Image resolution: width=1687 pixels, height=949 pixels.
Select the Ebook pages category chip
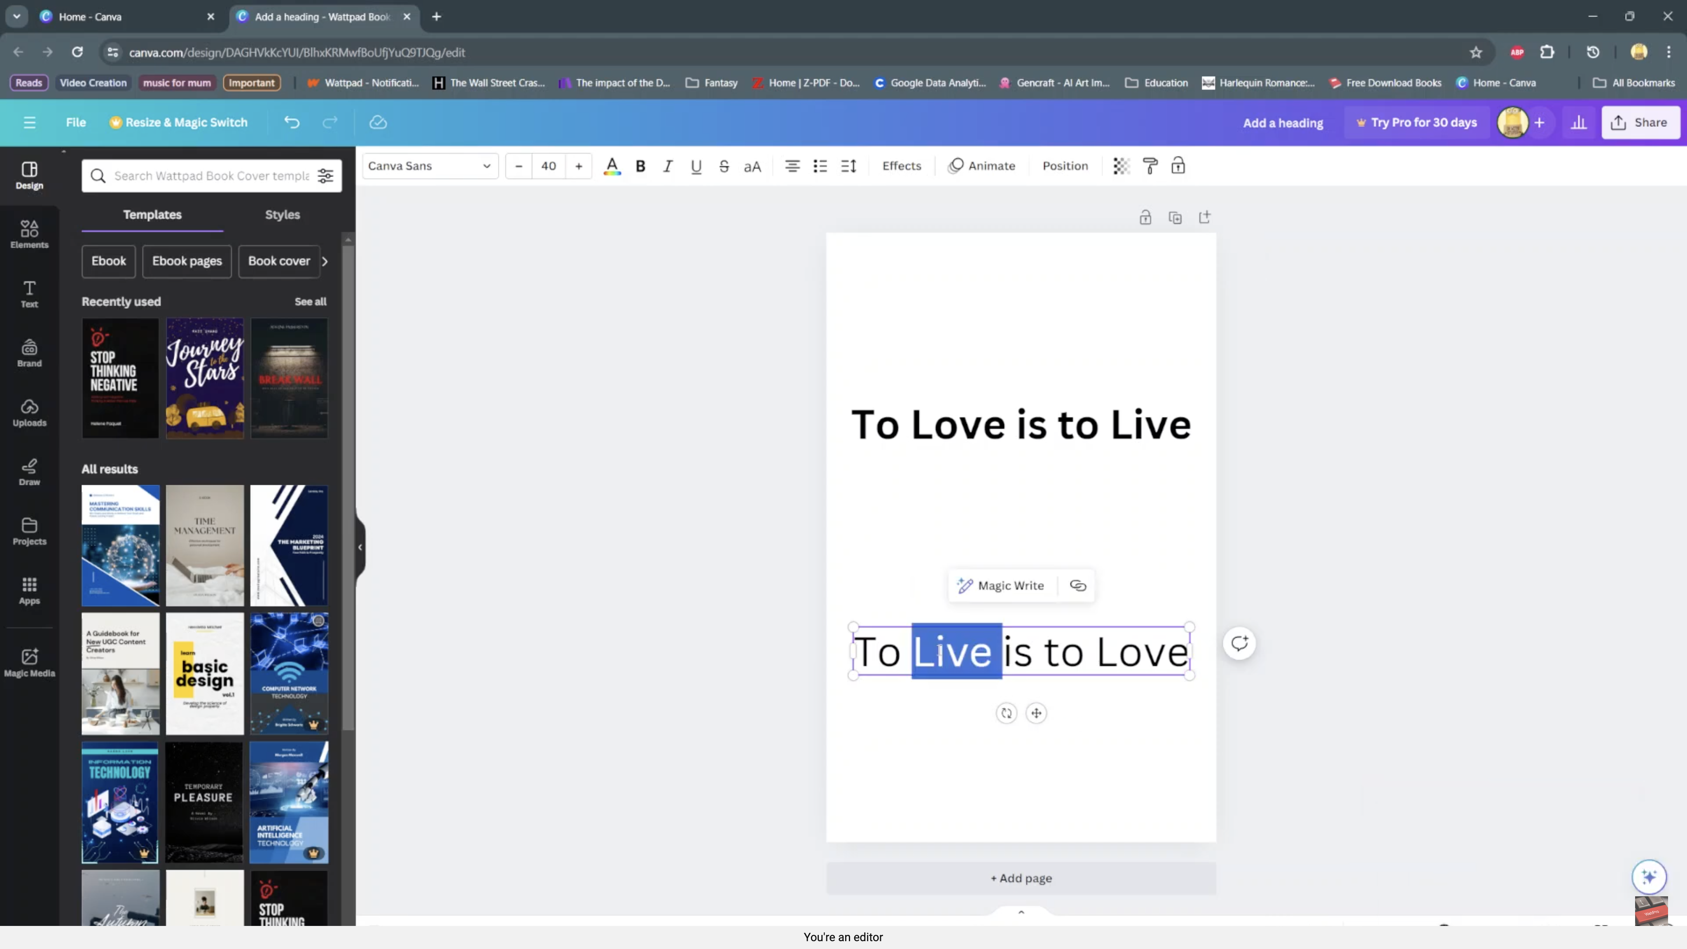187,261
